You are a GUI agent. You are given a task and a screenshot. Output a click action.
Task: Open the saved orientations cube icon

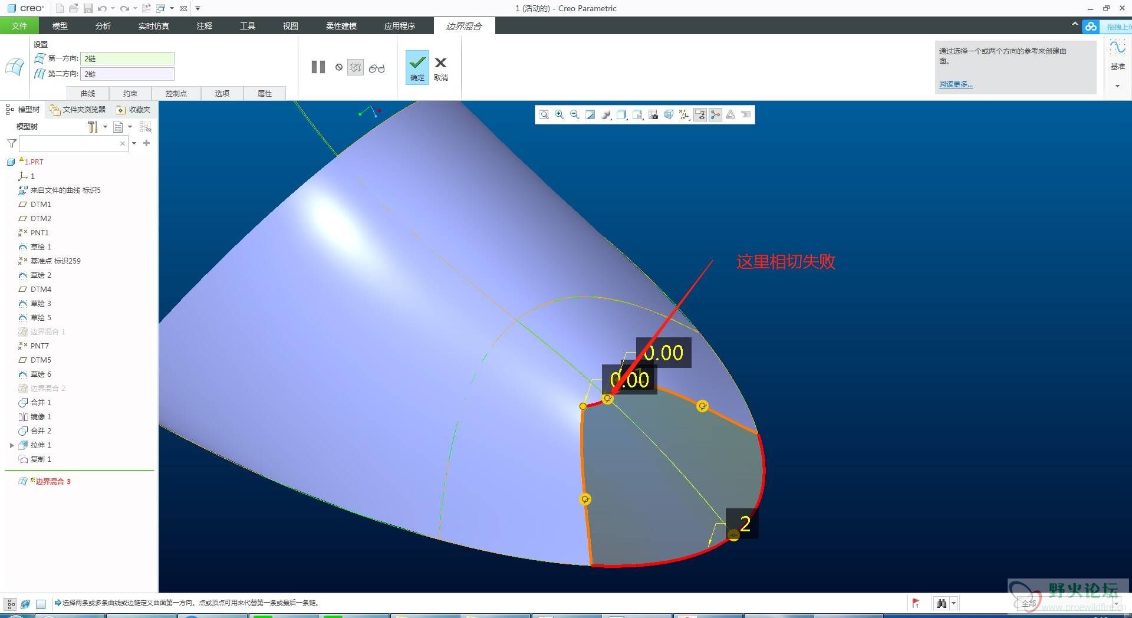[621, 115]
